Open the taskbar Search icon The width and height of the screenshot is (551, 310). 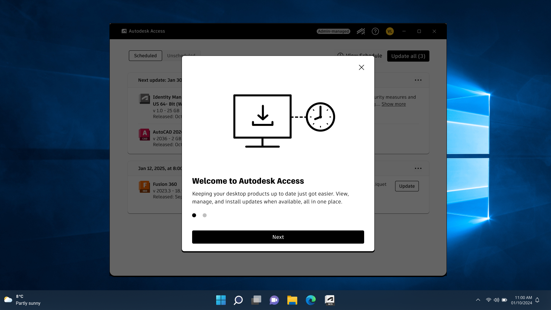pyautogui.click(x=238, y=300)
